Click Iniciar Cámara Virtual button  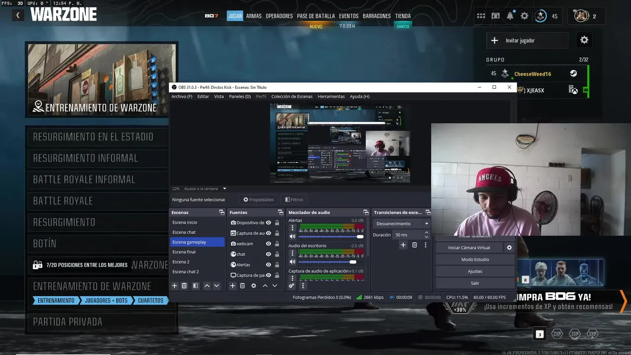(469, 248)
